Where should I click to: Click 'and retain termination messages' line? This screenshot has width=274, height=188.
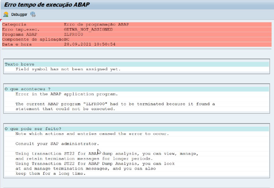pos(84,159)
